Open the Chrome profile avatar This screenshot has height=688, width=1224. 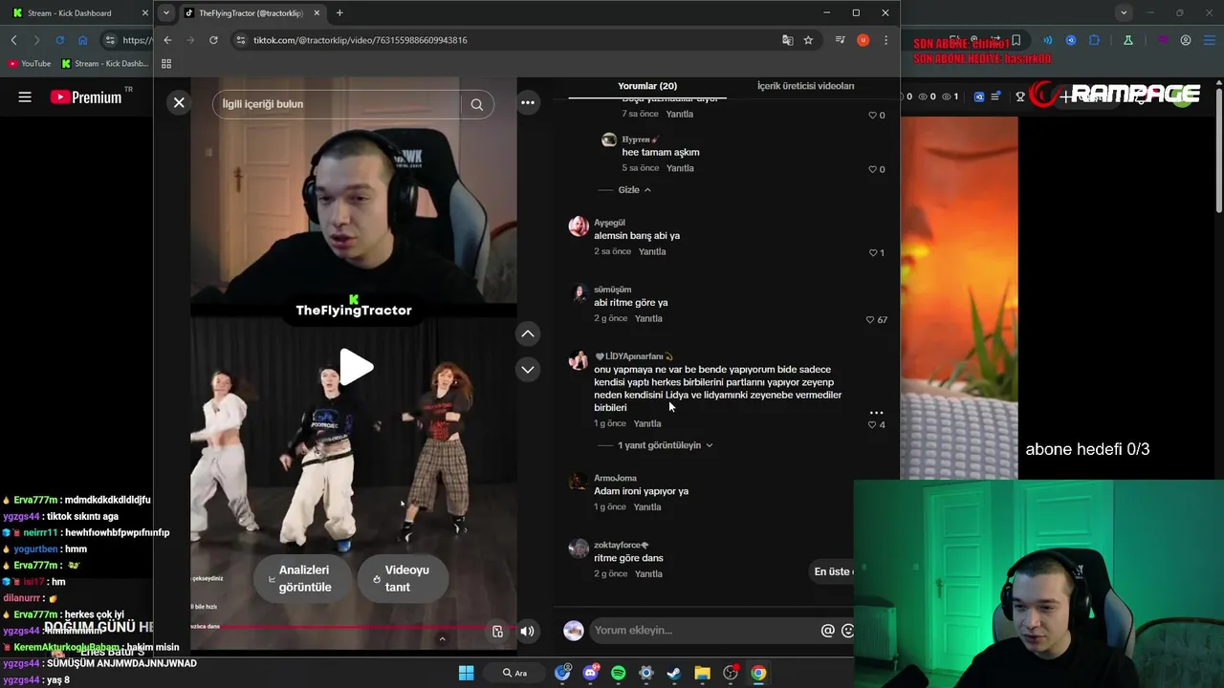click(x=863, y=40)
